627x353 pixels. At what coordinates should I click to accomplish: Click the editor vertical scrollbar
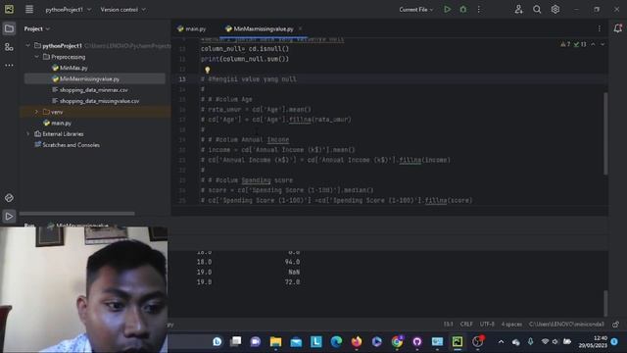pyautogui.click(x=605, y=133)
